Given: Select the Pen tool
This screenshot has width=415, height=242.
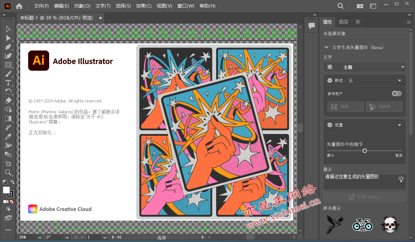Looking at the screenshot, I should 8,47.
